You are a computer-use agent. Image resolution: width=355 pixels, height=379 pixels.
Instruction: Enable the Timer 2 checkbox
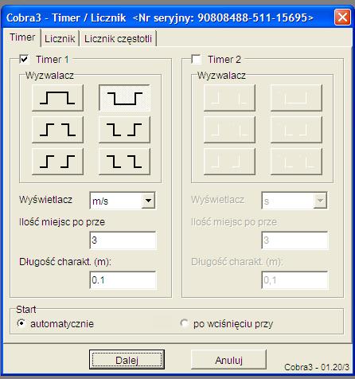point(196,59)
